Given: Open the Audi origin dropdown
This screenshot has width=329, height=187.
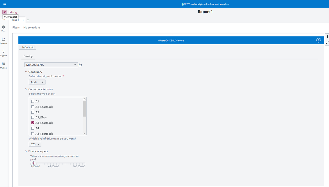Looking at the screenshot, I should (37, 82).
